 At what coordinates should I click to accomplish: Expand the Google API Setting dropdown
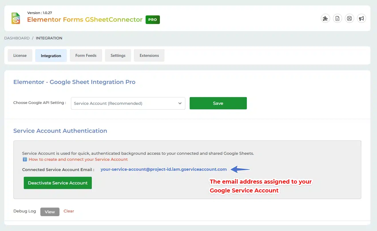128,103
